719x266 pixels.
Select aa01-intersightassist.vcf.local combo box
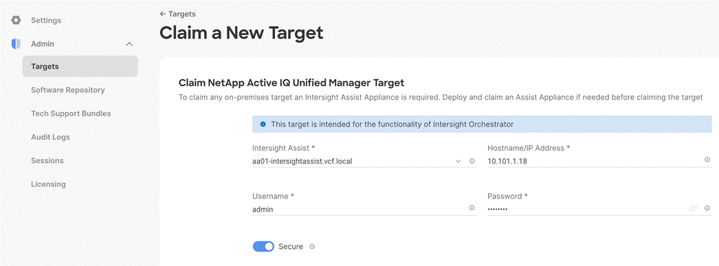pyautogui.click(x=358, y=162)
